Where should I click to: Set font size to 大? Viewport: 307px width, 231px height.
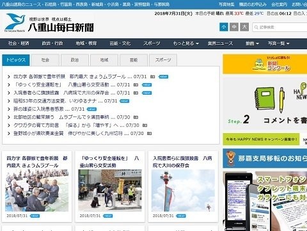point(244,27)
